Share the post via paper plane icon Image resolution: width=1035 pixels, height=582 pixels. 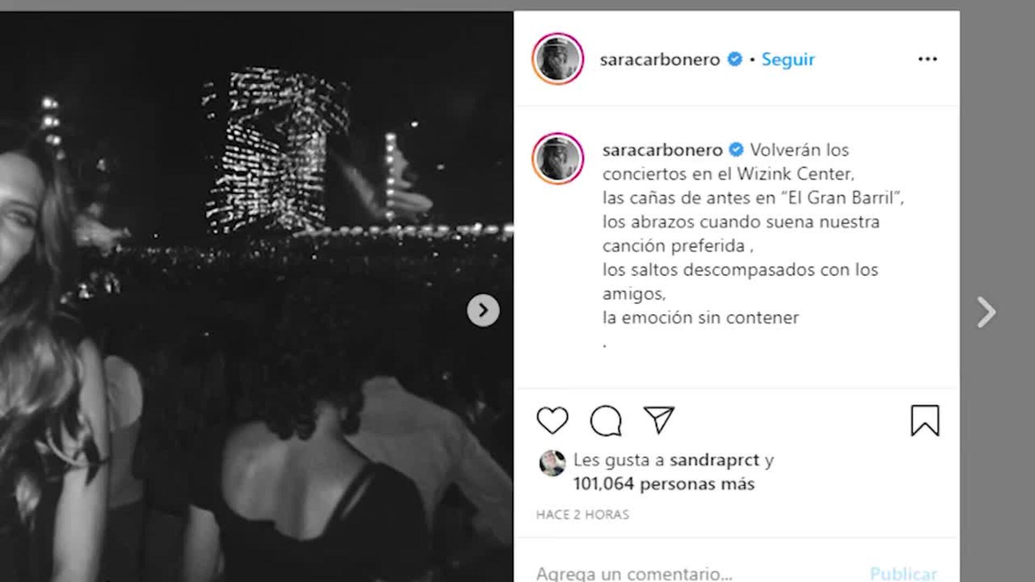coord(659,420)
